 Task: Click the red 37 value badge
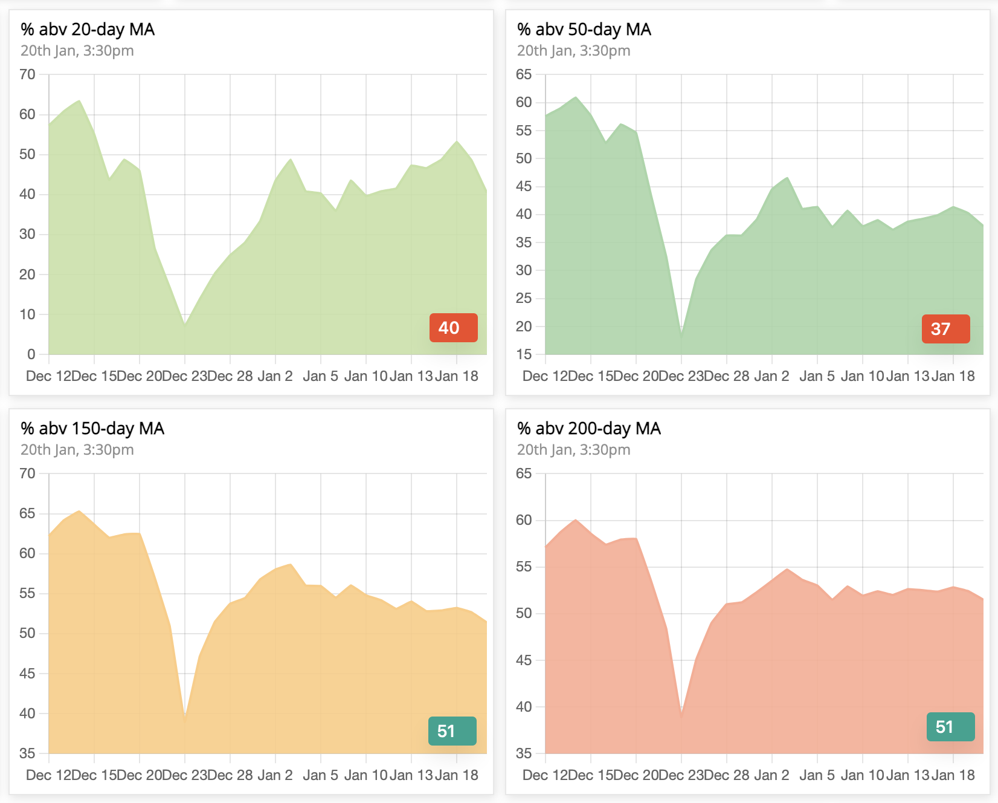945,329
